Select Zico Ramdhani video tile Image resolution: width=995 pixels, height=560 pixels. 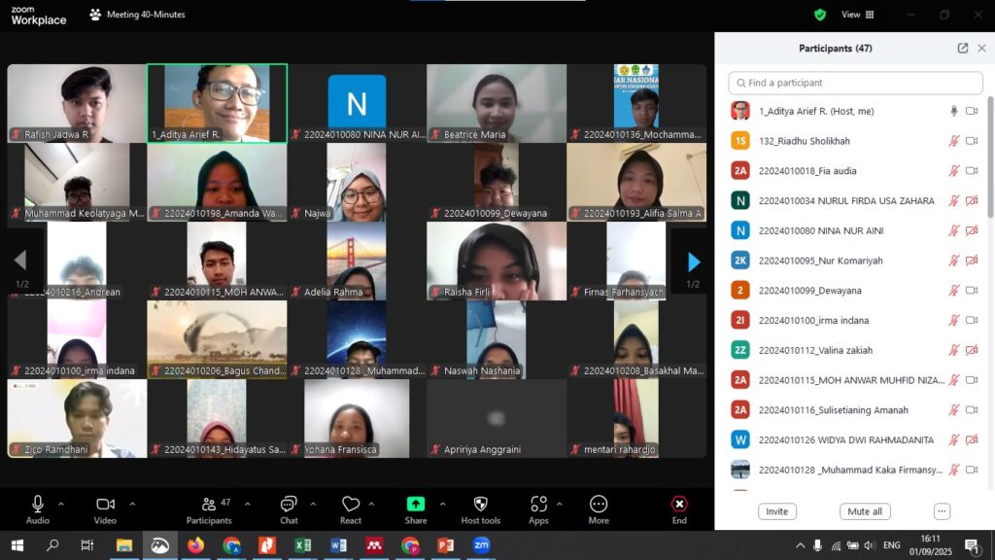pos(77,418)
